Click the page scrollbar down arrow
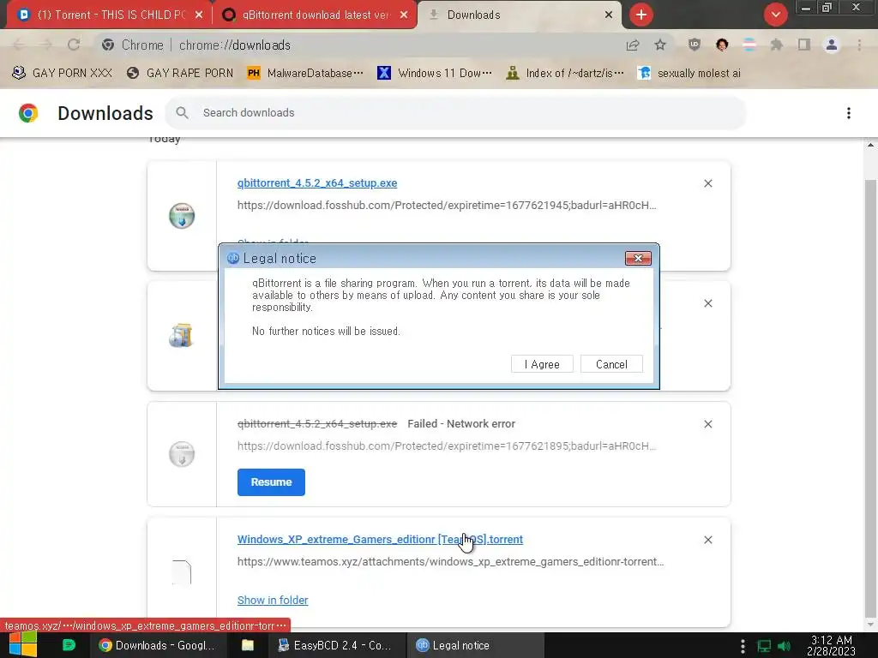Image resolution: width=878 pixels, height=658 pixels. (870, 625)
